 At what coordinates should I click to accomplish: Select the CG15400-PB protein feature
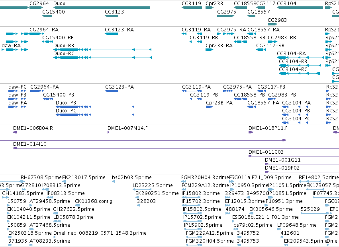pos(48,99)
